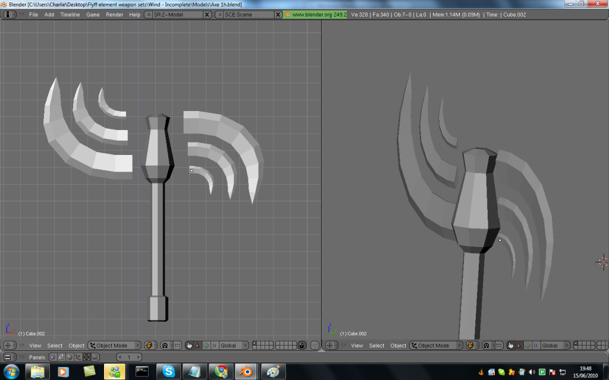
Task: Toggle the 3D manipulator hand icon in left viewport
Action: click(x=189, y=346)
